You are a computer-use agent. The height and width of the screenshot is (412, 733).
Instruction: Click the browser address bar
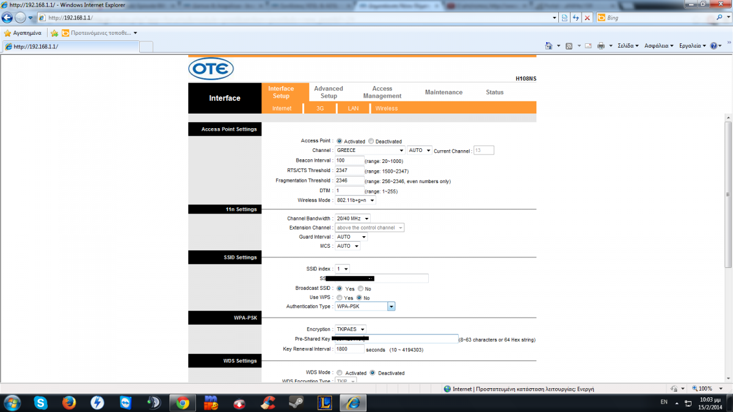[x=296, y=18]
